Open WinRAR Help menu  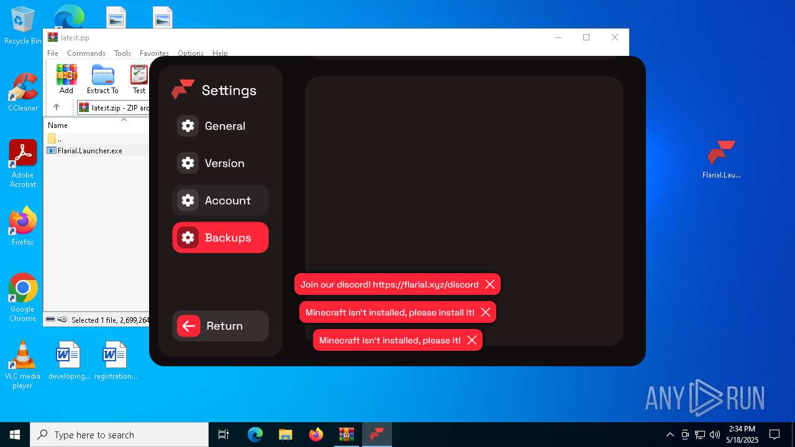click(x=220, y=53)
